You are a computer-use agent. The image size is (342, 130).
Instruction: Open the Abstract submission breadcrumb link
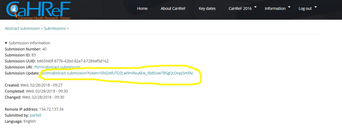22,28
